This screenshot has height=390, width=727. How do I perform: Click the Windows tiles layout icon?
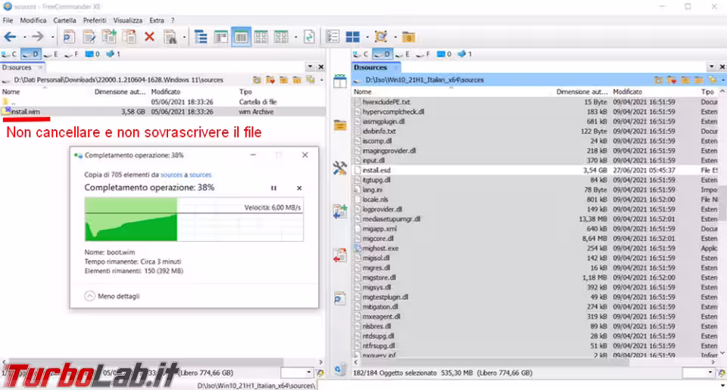[x=353, y=36]
